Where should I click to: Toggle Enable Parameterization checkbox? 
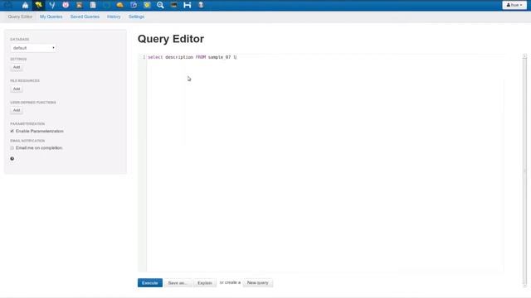pyautogui.click(x=12, y=131)
